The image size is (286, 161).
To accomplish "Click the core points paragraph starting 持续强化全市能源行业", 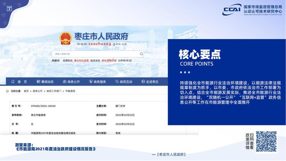I will [x=230, y=92].
